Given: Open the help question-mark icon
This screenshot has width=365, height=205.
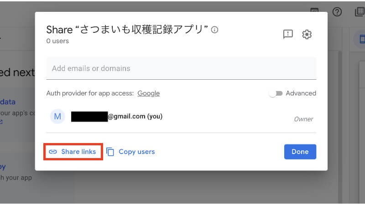Looking at the screenshot, I should 337,12.
